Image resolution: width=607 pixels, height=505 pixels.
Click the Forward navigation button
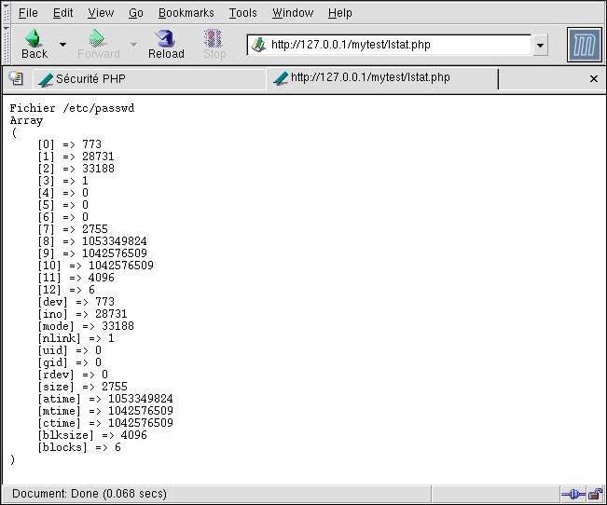[x=98, y=44]
